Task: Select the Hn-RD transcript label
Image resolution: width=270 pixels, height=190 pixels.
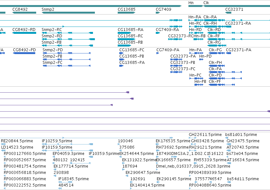Action: pyautogui.click(x=195, y=30)
